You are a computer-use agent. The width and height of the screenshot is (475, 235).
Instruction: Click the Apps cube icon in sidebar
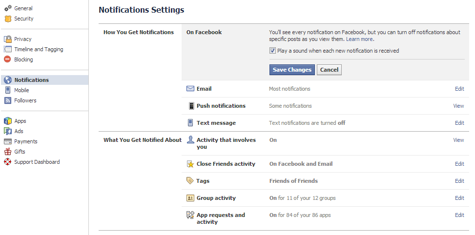(7, 121)
